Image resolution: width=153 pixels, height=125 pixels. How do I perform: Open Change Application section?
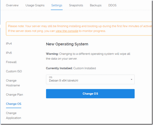(x=13, y=115)
